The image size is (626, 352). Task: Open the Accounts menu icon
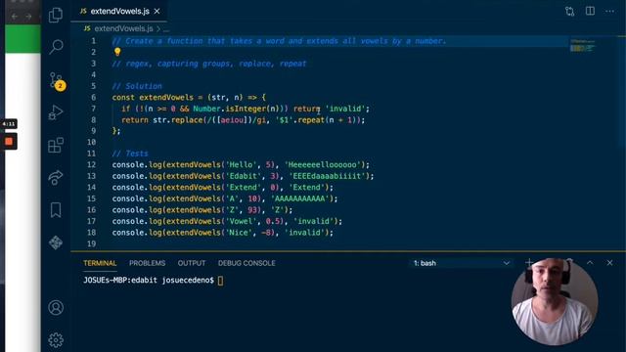point(56,307)
